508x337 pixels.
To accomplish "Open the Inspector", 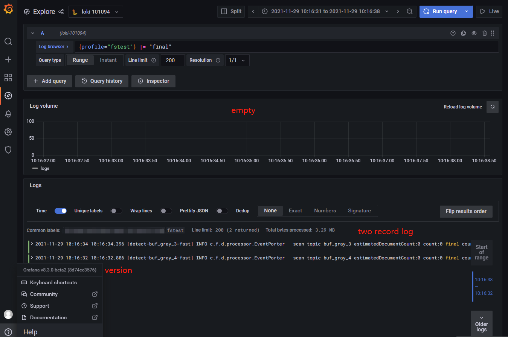I will click(153, 81).
